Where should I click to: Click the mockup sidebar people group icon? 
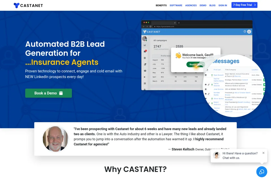coord(145,71)
